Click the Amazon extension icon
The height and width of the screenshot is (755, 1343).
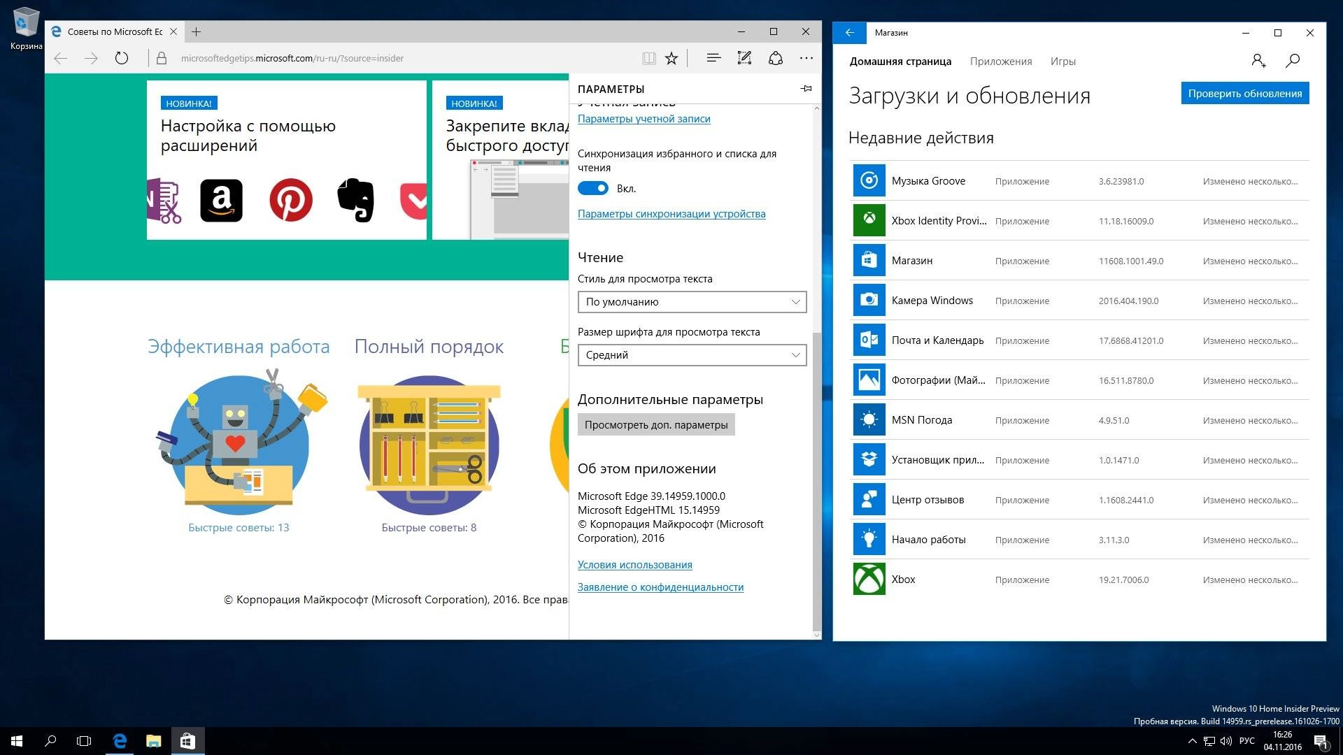pyautogui.click(x=221, y=201)
